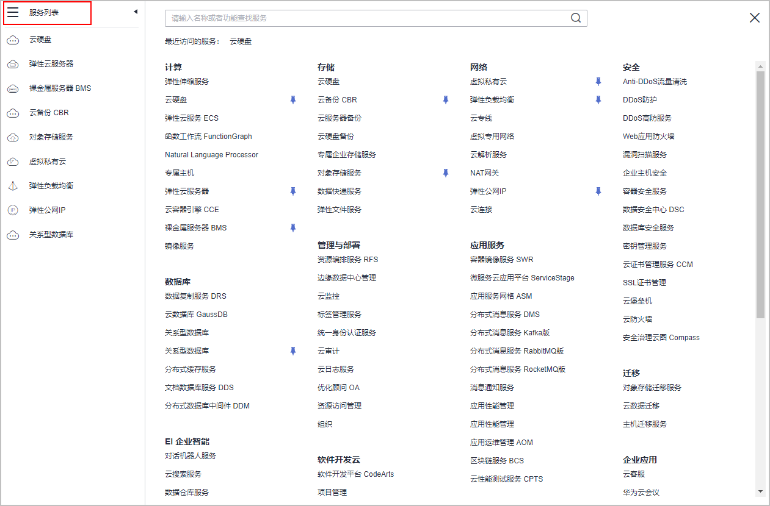Unpin 云硬盘 using its pin toggle
The height and width of the screenshot is (506, 770).
[293, 99]
